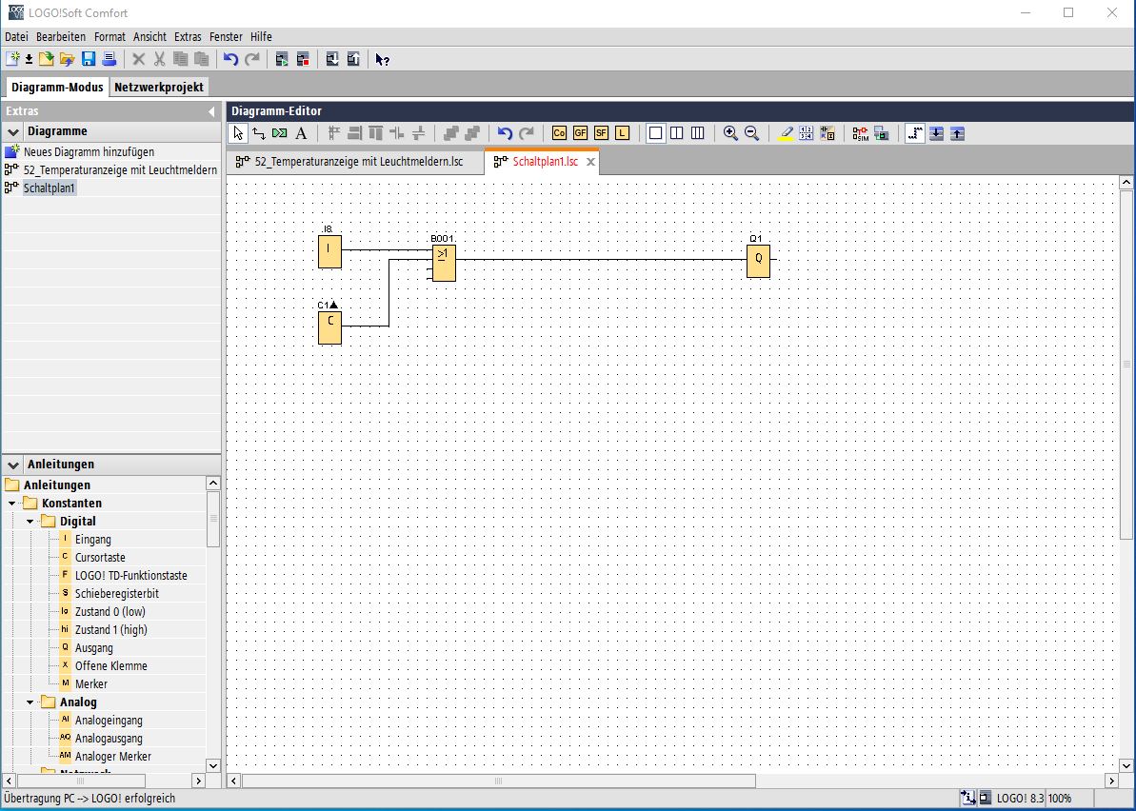Open the GF basic functions block list
The width and height of the screenshot is (1136, 811).
tap(580, 133)
